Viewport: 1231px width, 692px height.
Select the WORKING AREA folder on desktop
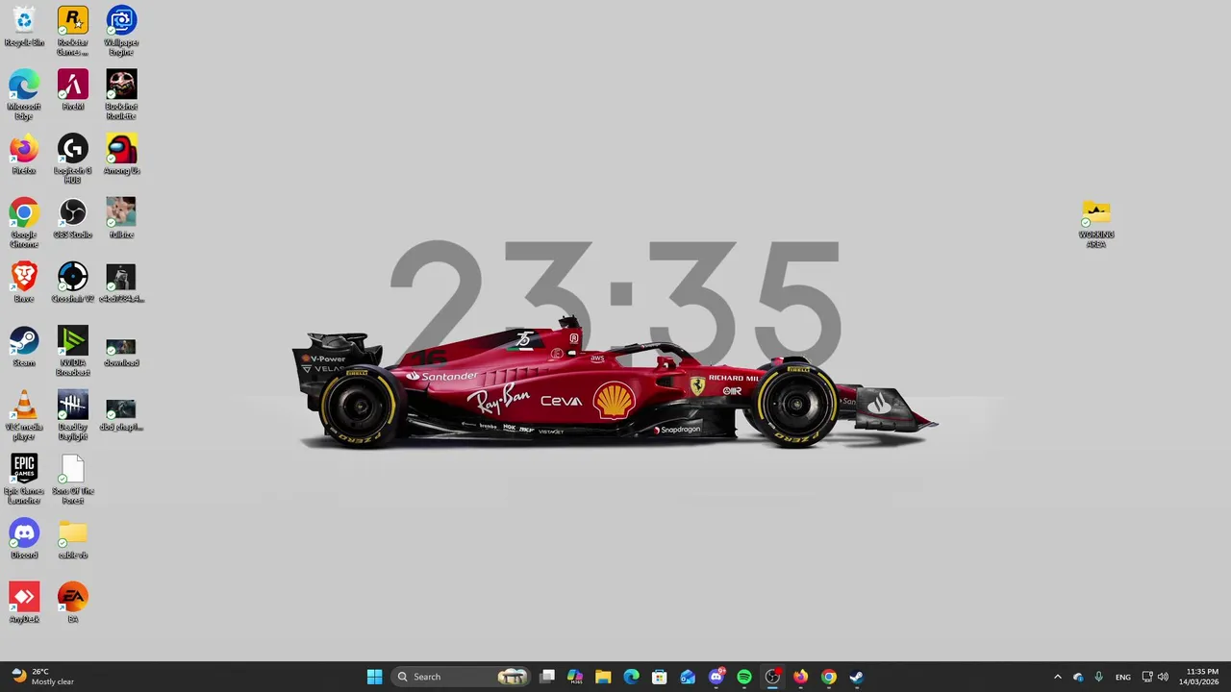1096,224
